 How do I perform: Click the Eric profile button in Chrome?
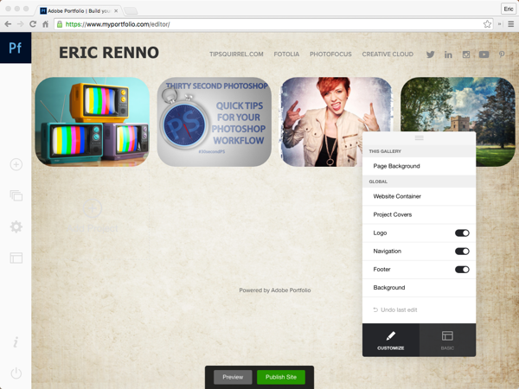[x=509, y=9]
